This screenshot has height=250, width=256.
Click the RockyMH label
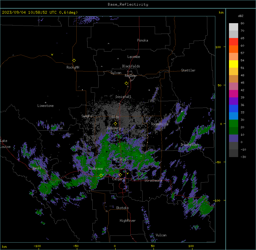[73, 67]
